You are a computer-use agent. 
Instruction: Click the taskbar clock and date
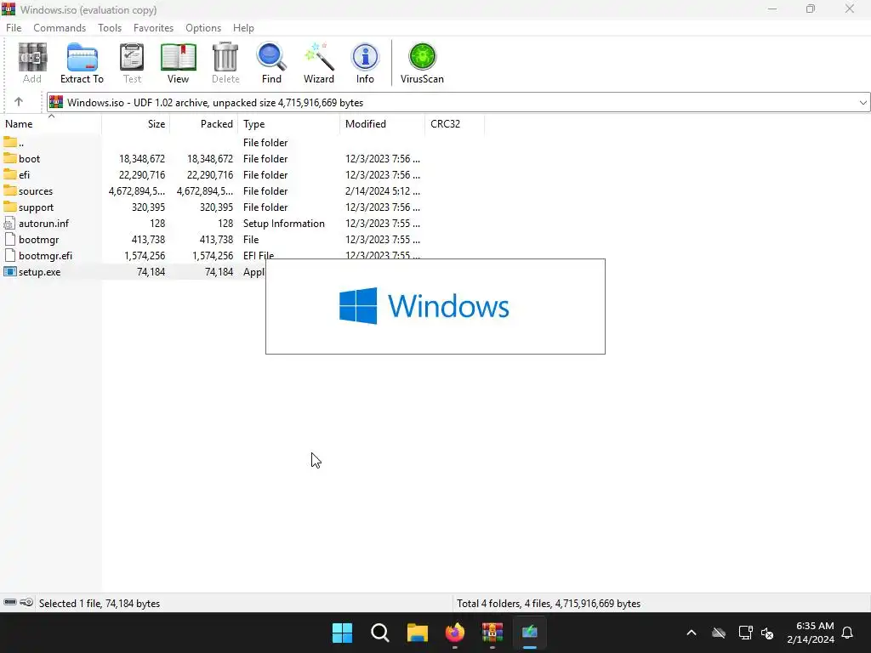pos(811,633)
